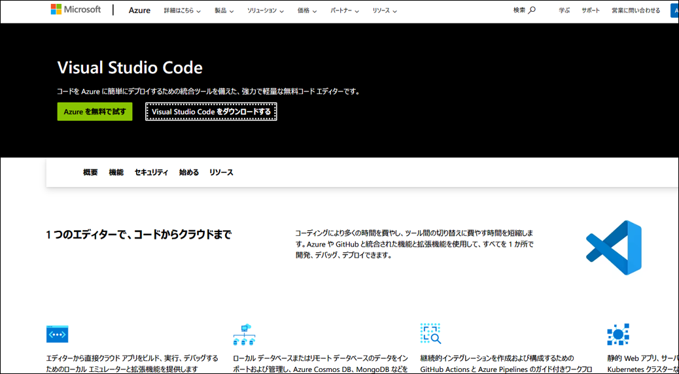Click the large Visual Studio Code logo
The height and width of the screenshot is (374, 679).
pos(614,248)
